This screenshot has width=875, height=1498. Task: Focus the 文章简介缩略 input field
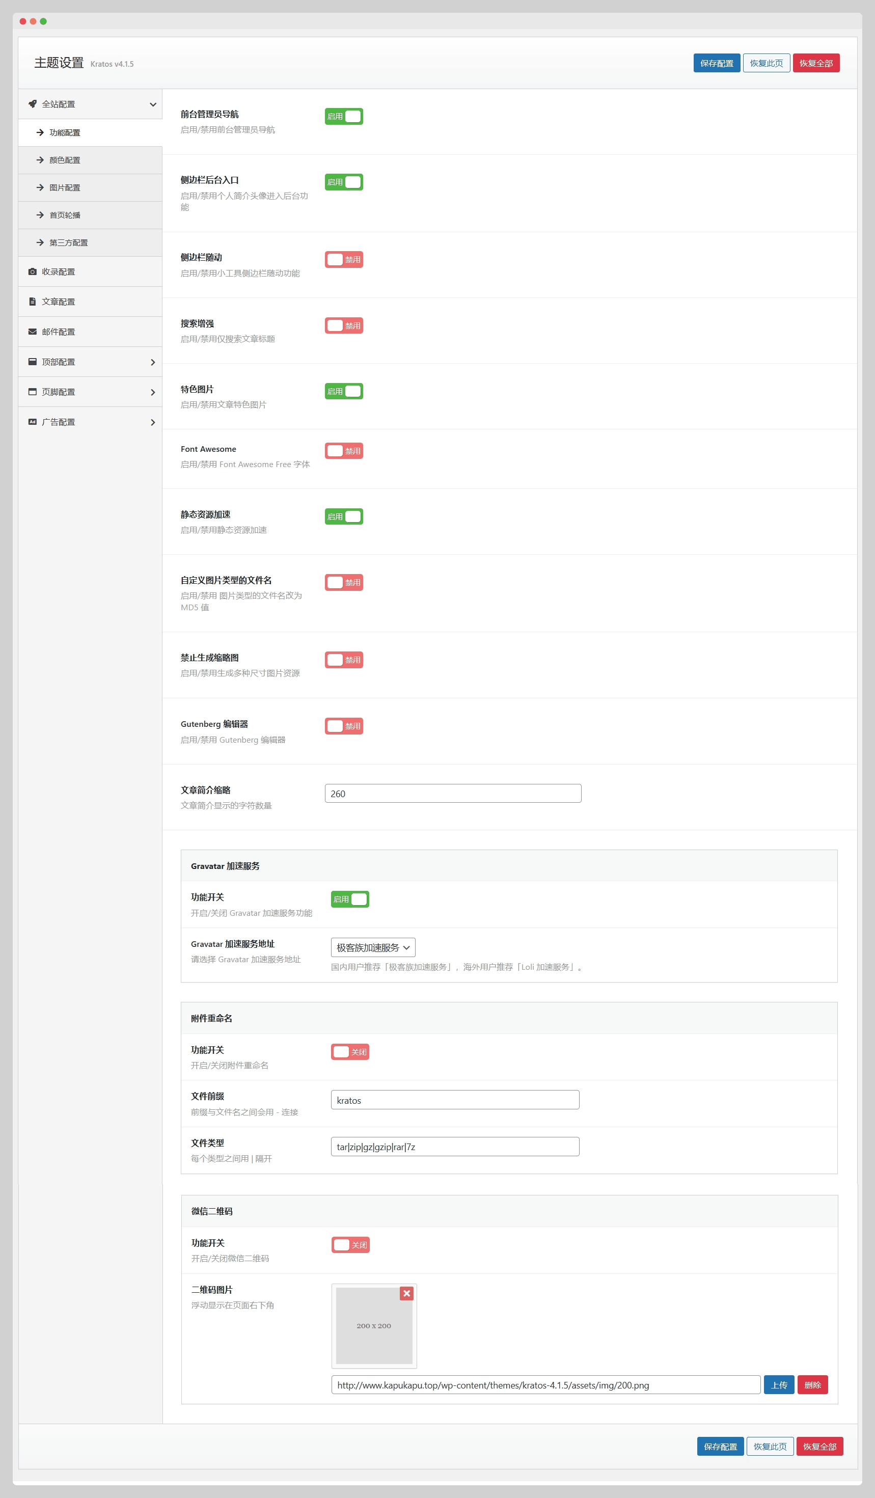point(453,794)
